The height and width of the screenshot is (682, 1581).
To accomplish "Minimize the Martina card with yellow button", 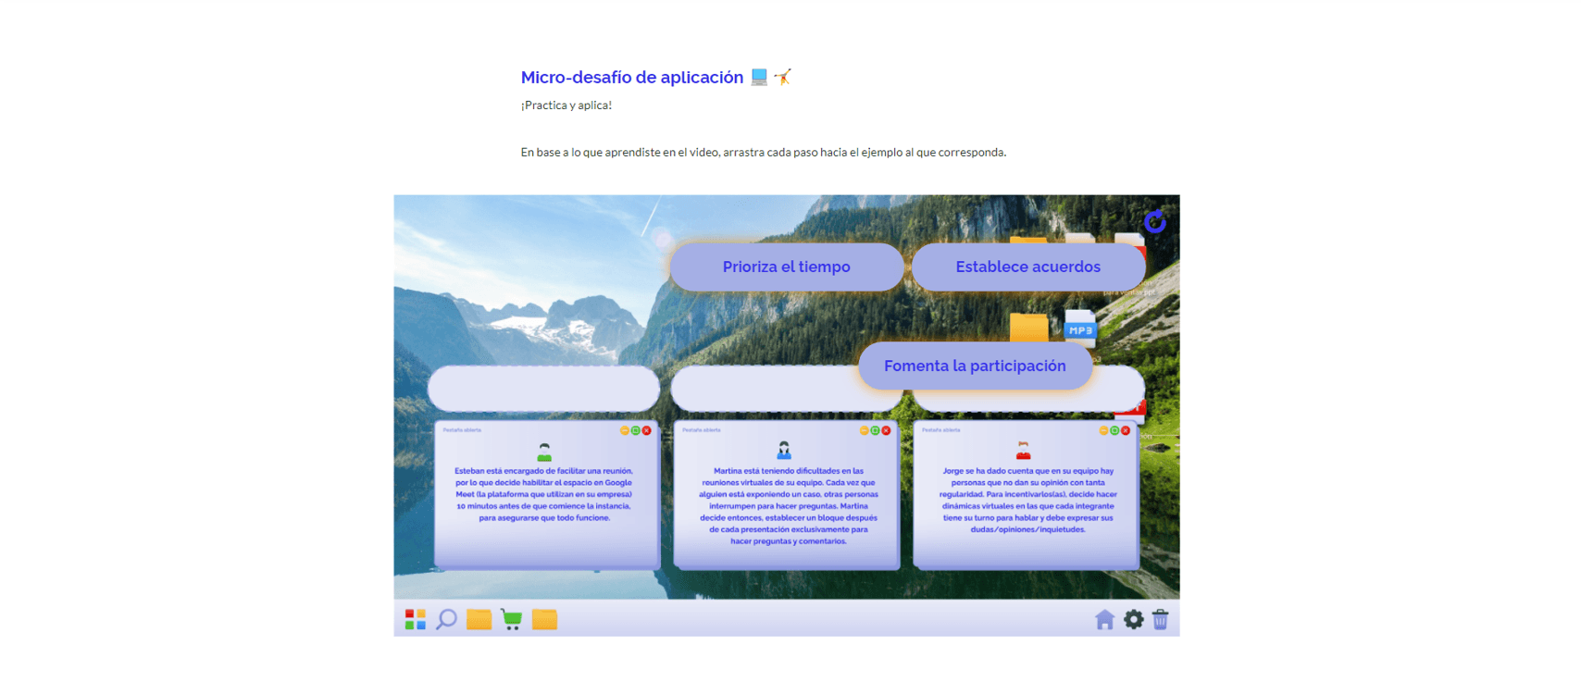I will [864, 430].
